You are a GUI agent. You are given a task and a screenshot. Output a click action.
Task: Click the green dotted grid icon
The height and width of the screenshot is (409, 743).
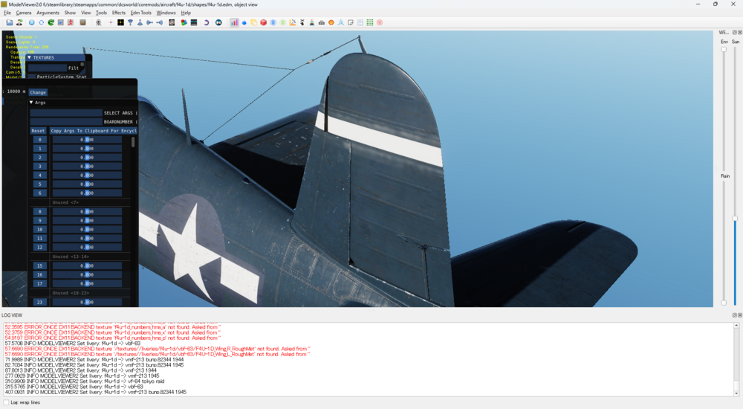(370, 22)
